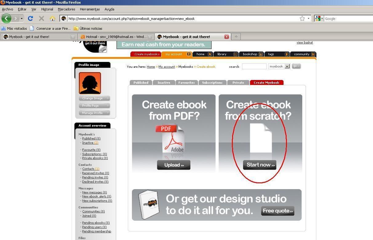Screen dimensions: 373x240
Task: Click the Profile Page button
Action: tap(95, 106)
